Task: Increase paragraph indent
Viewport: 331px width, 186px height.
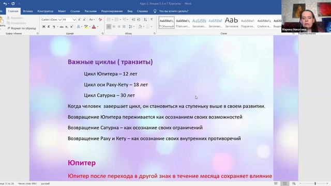Action: pyautogui.click(x=139, y=20)
